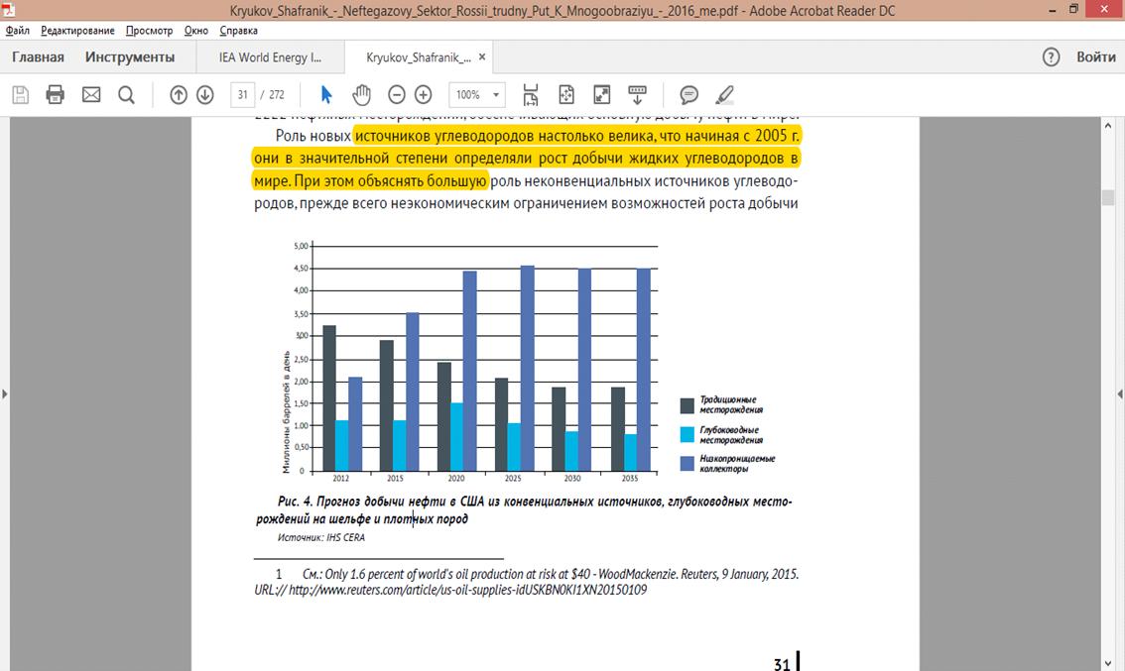
Task: Zoom out using the minus button
Action: 397,95
